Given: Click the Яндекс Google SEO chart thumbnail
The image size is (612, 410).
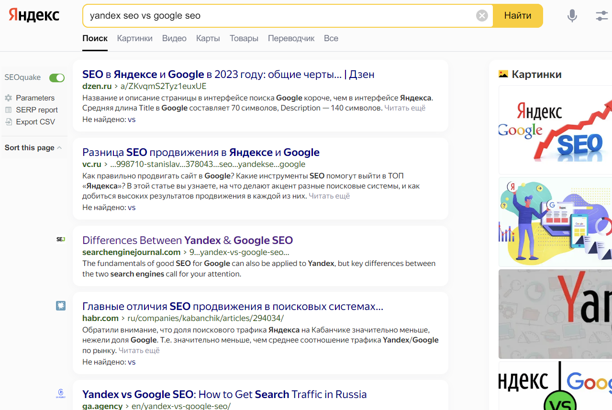Looking at the screenshot, I should (x=555, y=130).
